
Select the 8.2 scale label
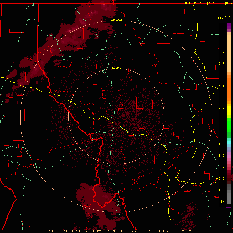point(221,52)
